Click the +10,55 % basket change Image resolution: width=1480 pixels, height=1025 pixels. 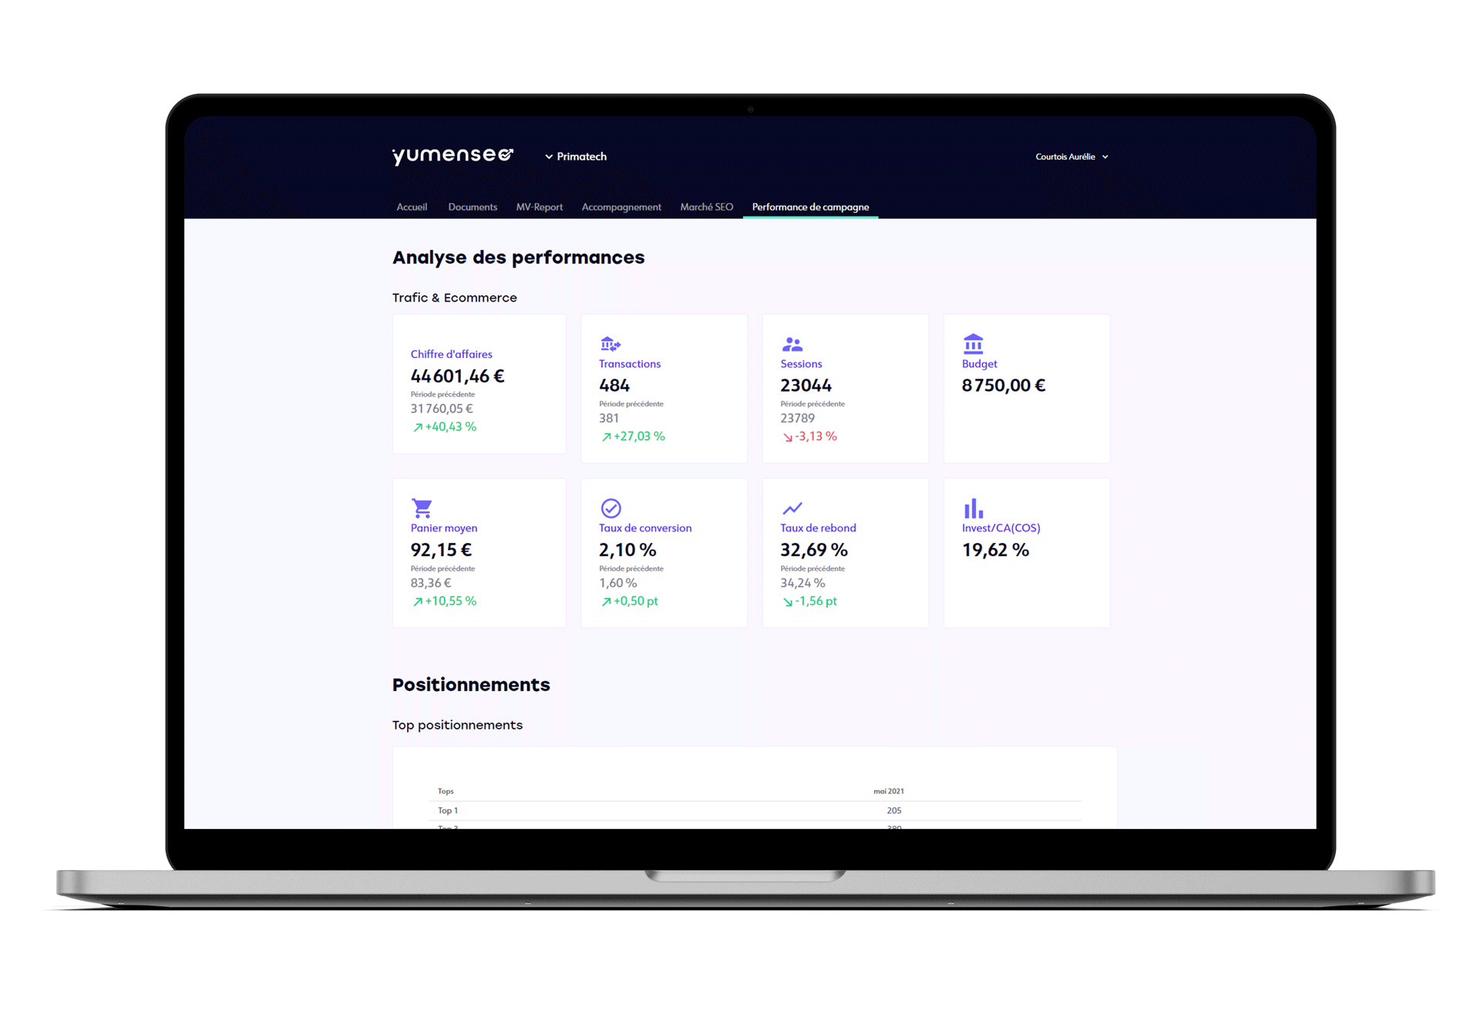445,601
